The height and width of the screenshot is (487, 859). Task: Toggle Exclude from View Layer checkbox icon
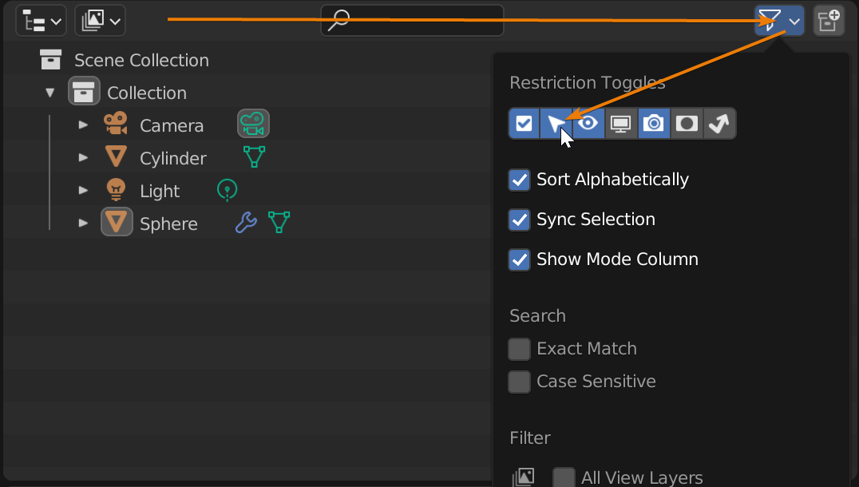coord(525,124)
